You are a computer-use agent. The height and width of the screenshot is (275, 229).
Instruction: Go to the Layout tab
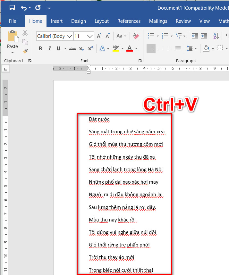pyautogui.click(x=102, y=21)
